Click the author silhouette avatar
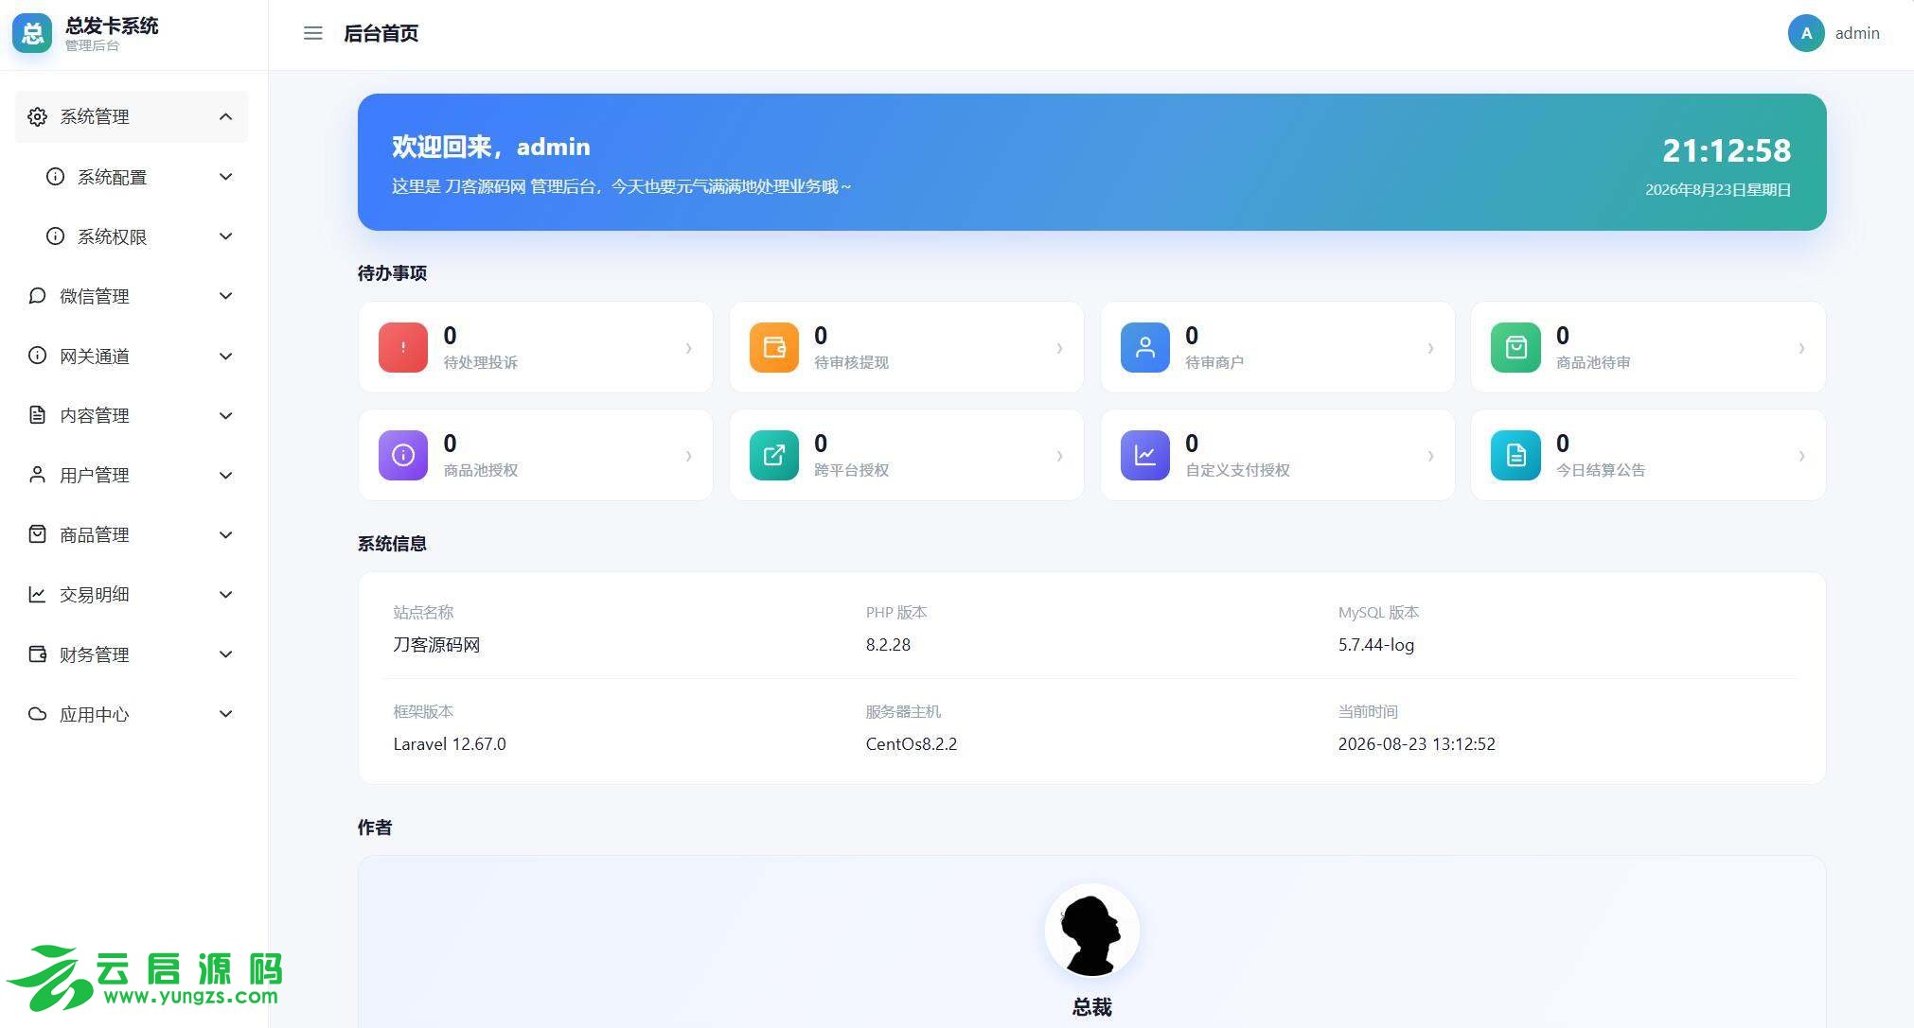This screenshot has height=1028, width=1914. 1091,931
